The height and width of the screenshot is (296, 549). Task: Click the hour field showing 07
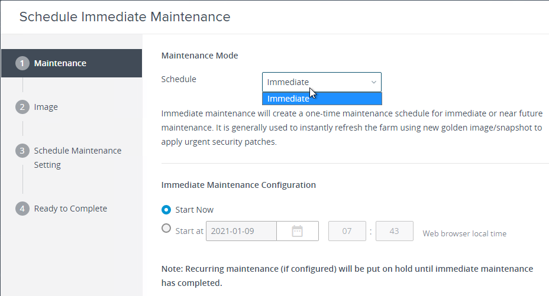pyautogui.click(x=347, y=231)
